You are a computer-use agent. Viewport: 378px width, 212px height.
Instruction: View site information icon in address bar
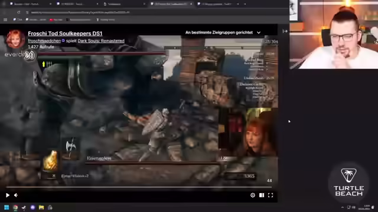click(x=27, y=12)
